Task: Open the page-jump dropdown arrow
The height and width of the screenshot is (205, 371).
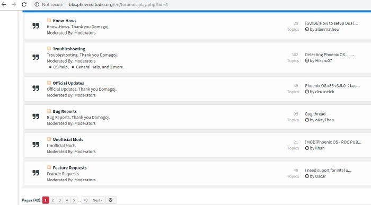Action: point(110,200)
